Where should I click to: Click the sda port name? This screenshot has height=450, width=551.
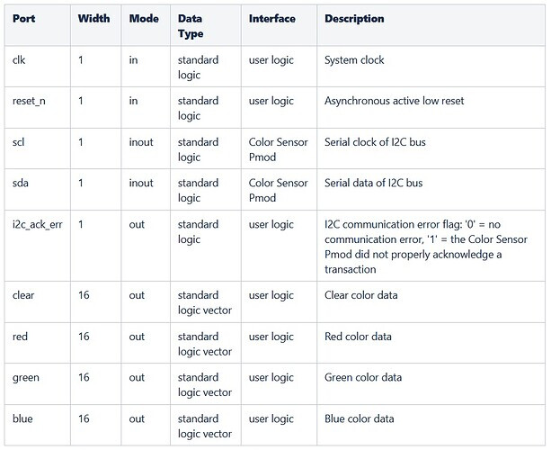point(20,183)
